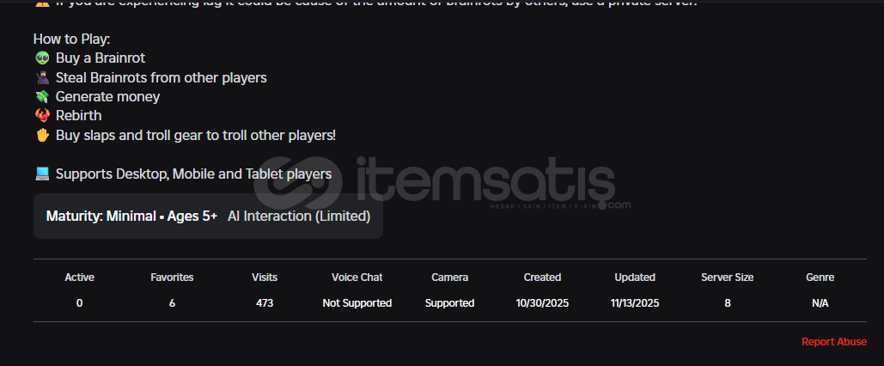Click the Created date 10/30/2025

coord(542,303)
